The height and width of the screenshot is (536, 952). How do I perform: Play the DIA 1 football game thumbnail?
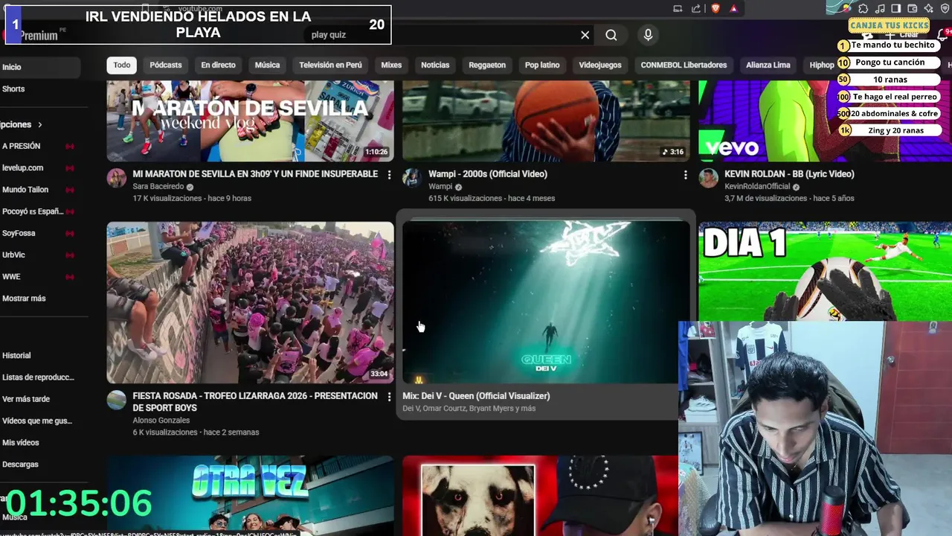click(825, 271)
